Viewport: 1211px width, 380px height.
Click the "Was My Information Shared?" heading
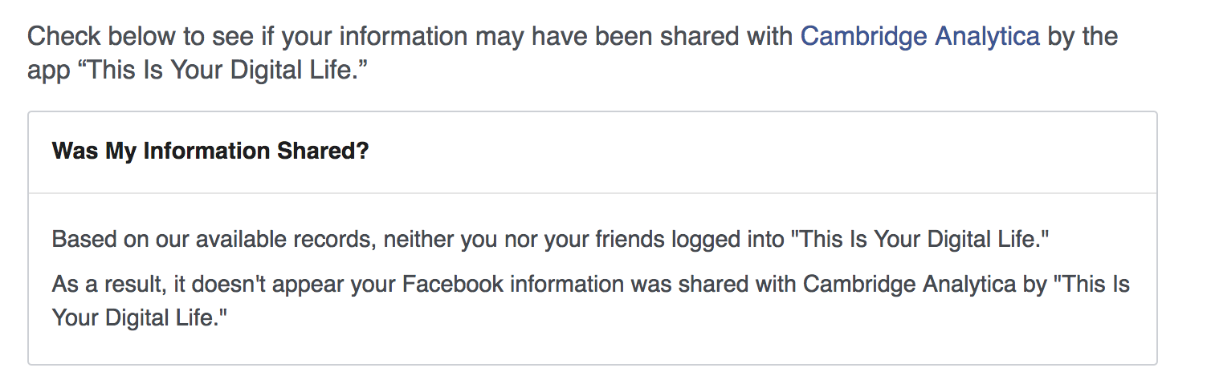(210, 151)
